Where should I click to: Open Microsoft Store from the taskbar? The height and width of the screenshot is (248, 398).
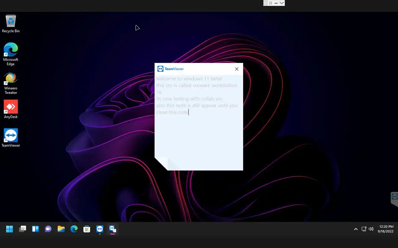click(87, 229)
